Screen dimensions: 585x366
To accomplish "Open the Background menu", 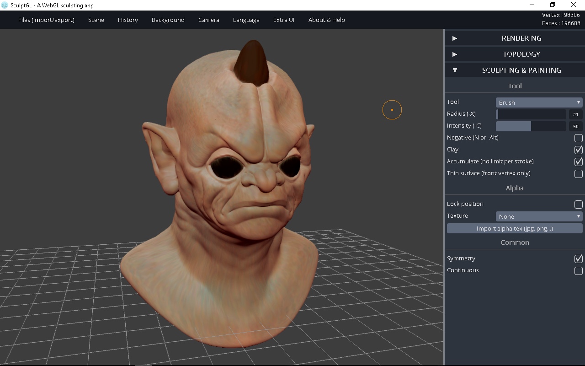I will coord(168,20).
